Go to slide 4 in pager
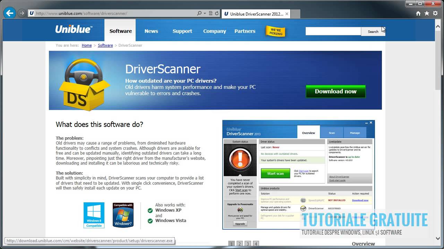Screen dimensions: 444x249 coord(256,244)
